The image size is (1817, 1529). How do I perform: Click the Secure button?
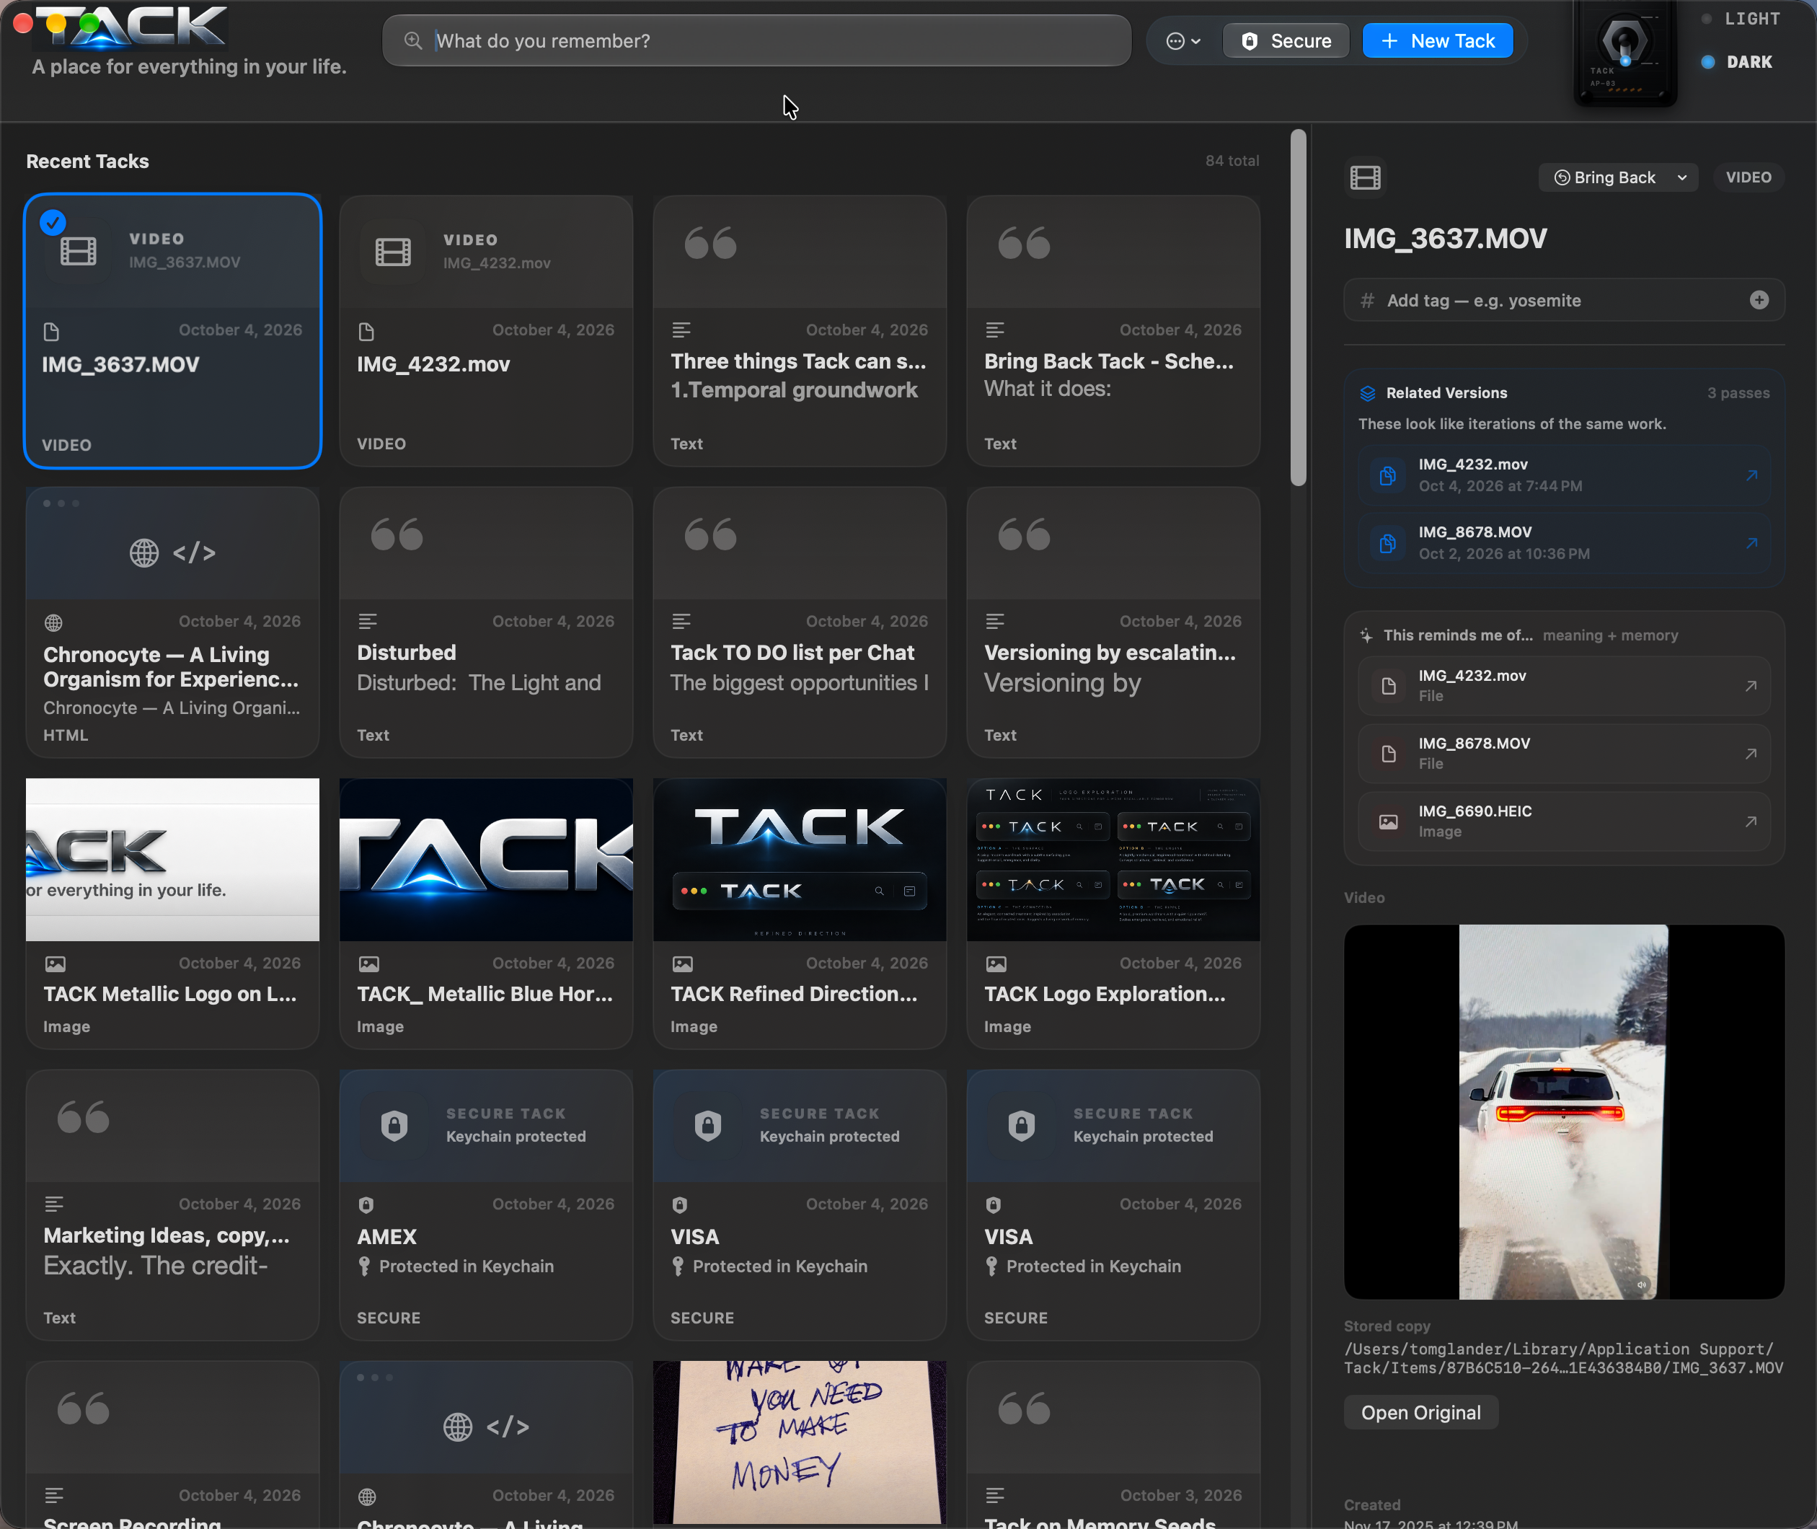pos(1287,40)
